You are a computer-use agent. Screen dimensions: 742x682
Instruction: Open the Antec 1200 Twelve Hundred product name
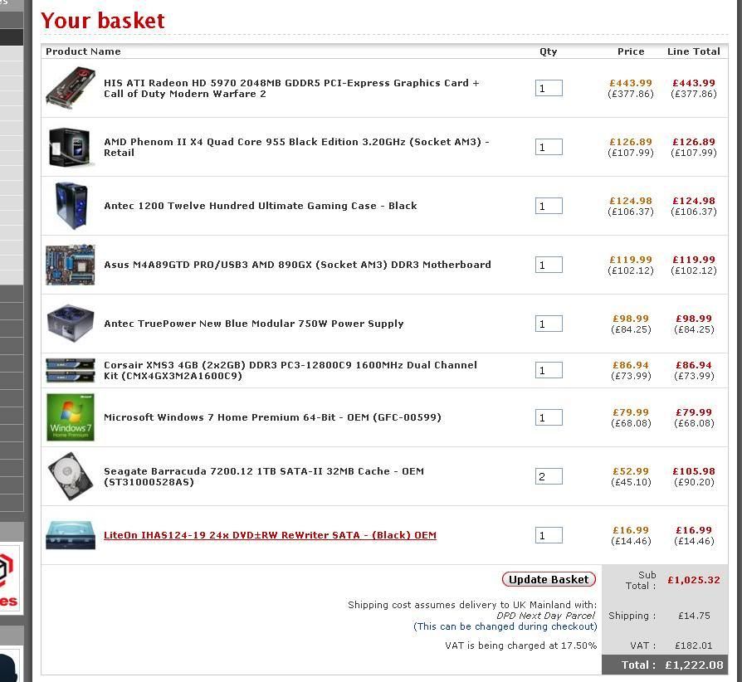pos(261,206)
